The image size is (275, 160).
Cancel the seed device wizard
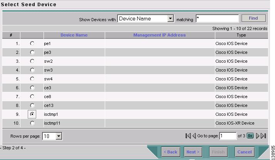click(x=245, y=152)
